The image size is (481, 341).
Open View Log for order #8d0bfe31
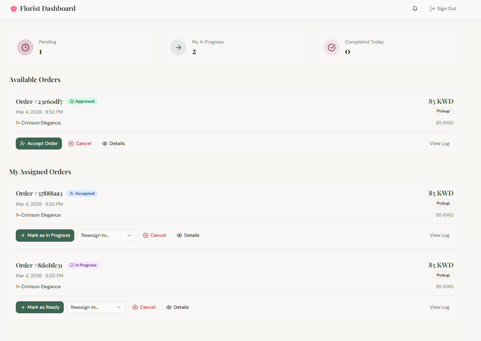[x=439, y=307]
